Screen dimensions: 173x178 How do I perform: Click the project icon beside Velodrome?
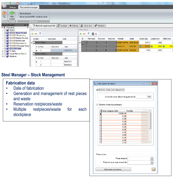(x=8, y=56)
